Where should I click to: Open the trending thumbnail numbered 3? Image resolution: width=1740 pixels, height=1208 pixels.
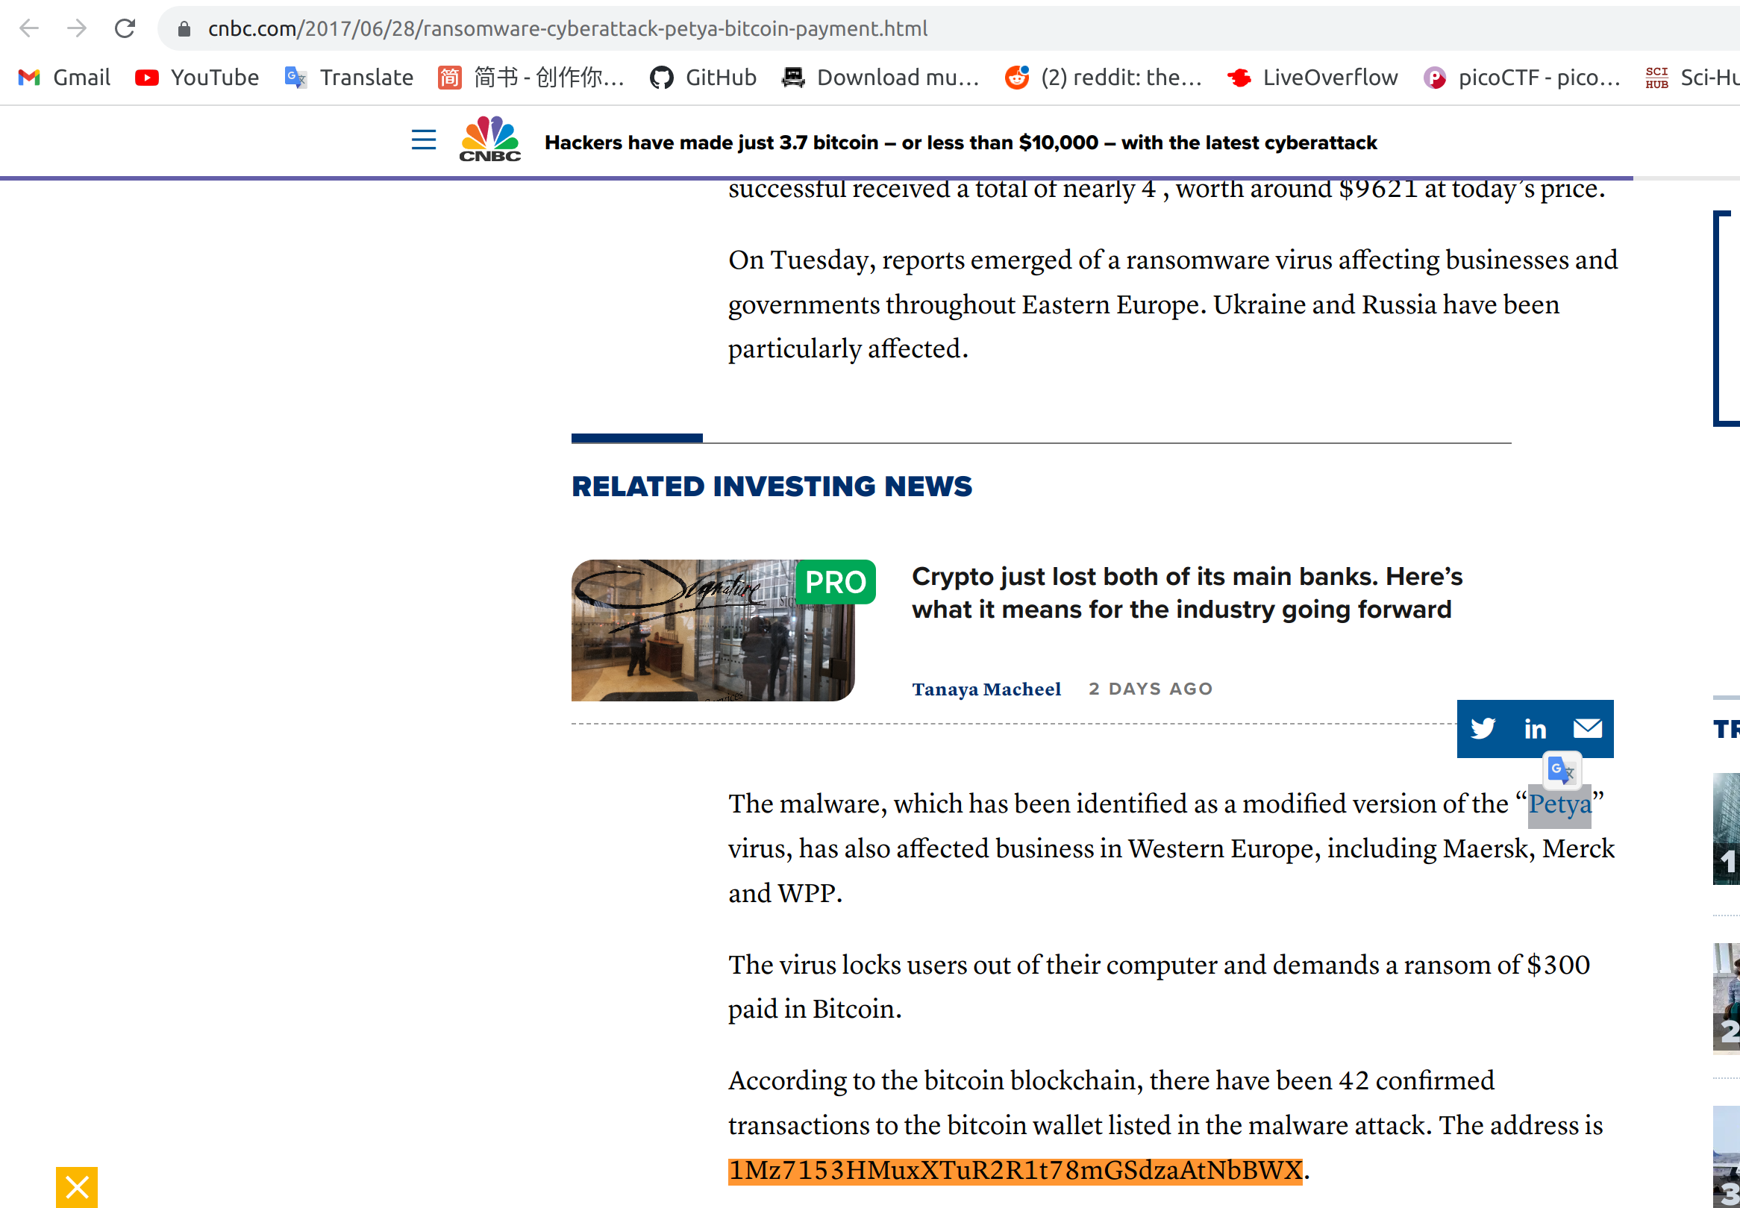coord(1727,1157)
